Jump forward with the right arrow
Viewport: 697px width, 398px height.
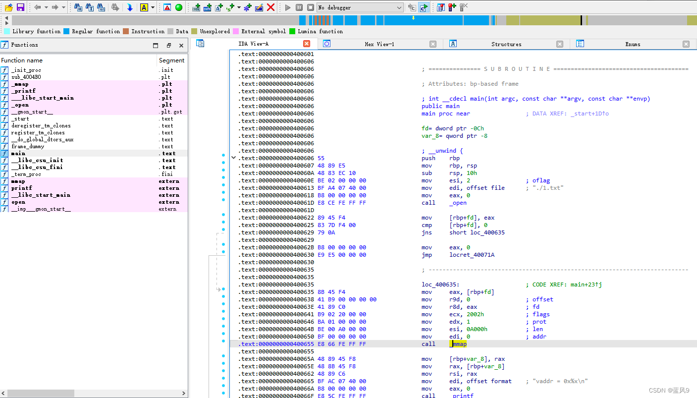55,7
